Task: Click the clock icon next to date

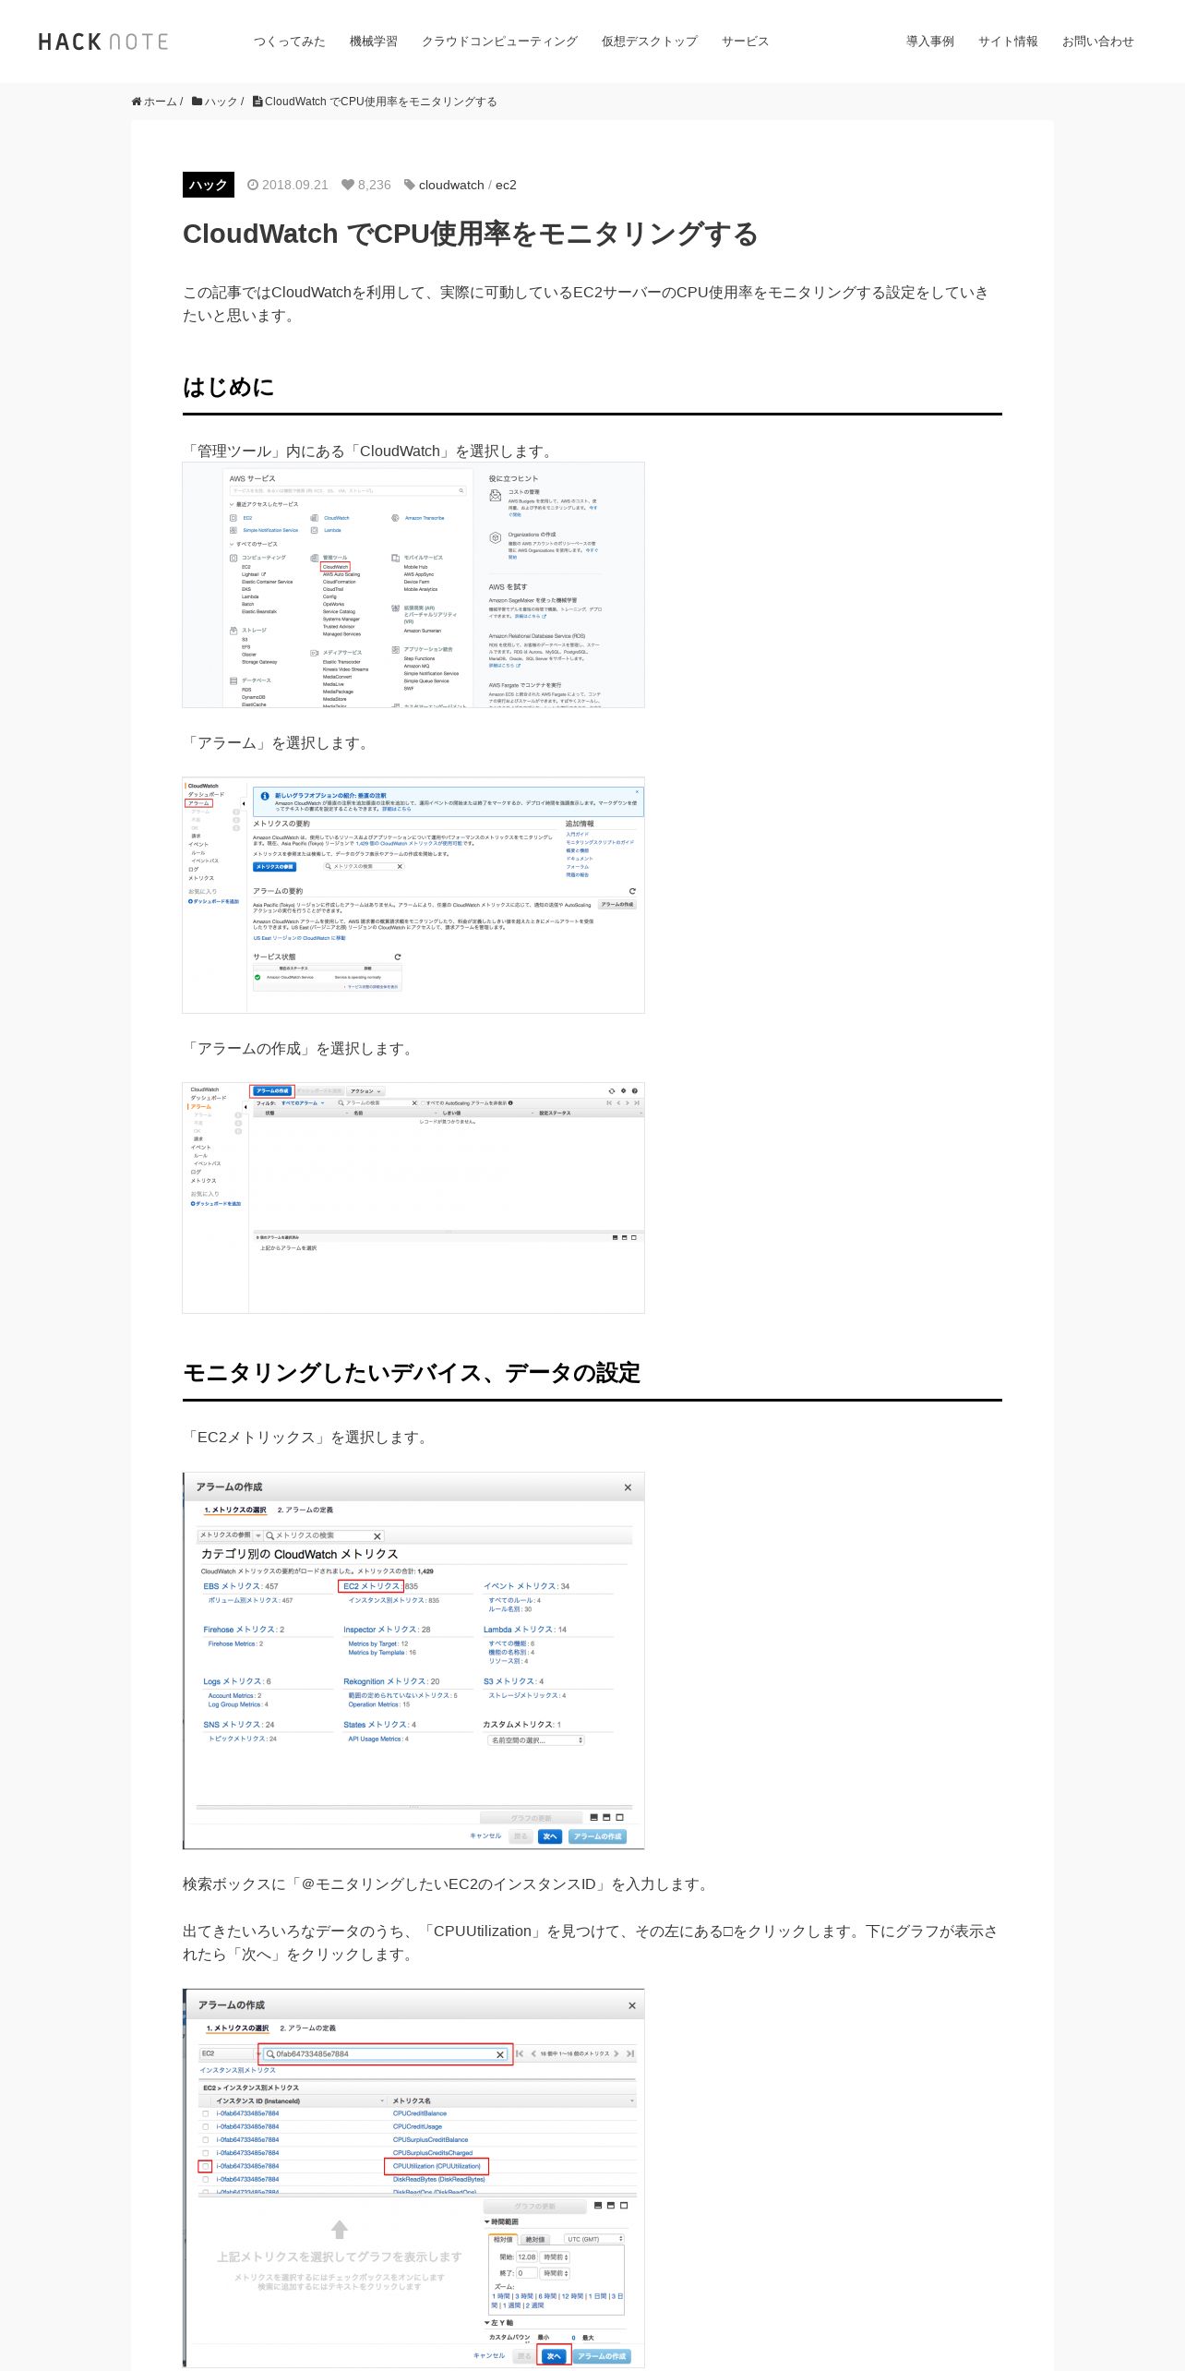Action: 253,185
